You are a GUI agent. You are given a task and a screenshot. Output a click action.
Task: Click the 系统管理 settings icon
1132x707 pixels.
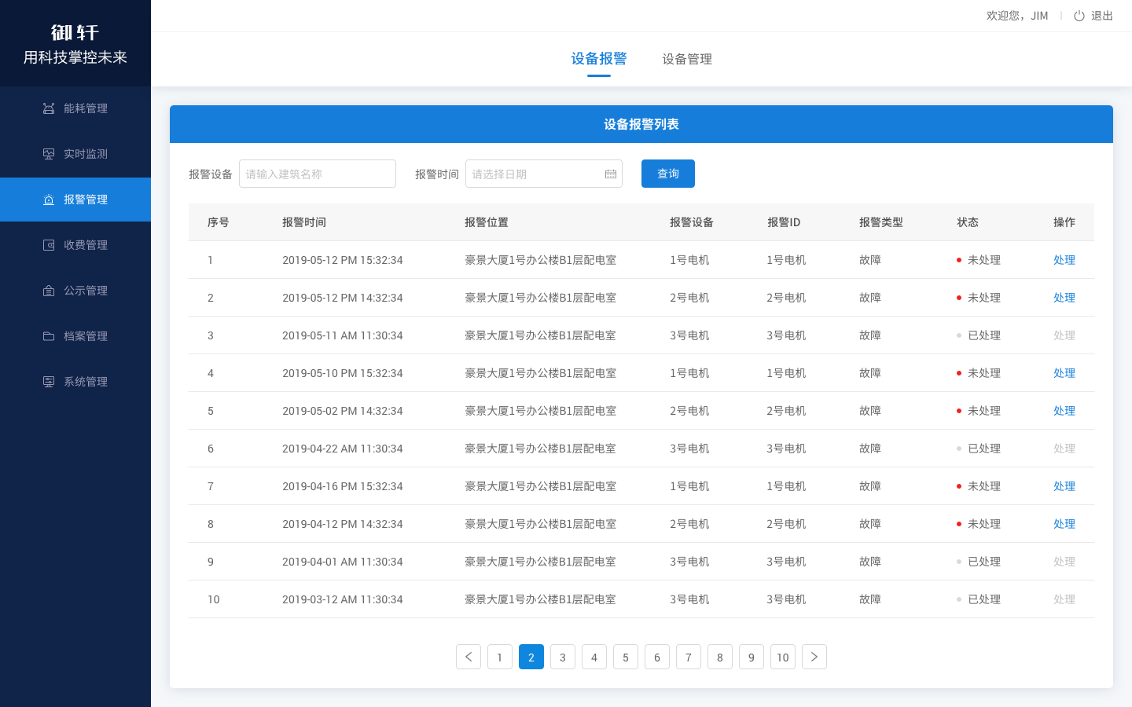pos(49,382)
